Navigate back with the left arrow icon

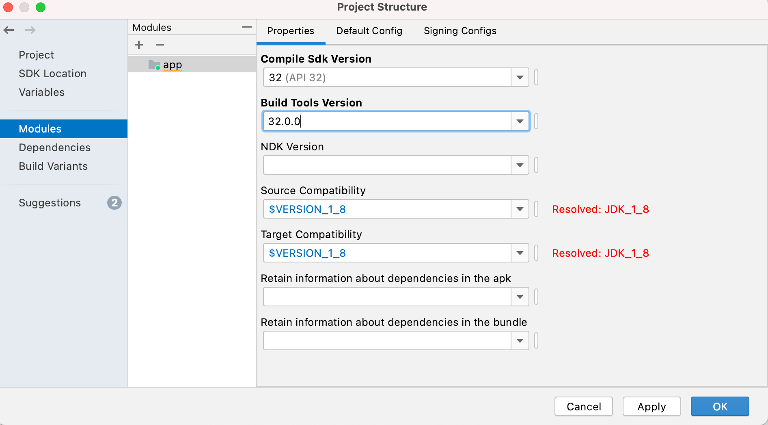pos(9,30)
